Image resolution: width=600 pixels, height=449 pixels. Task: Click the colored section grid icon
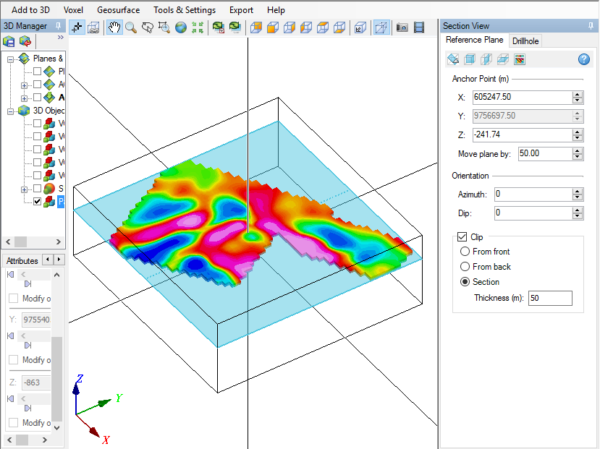(x=519, y=59)
